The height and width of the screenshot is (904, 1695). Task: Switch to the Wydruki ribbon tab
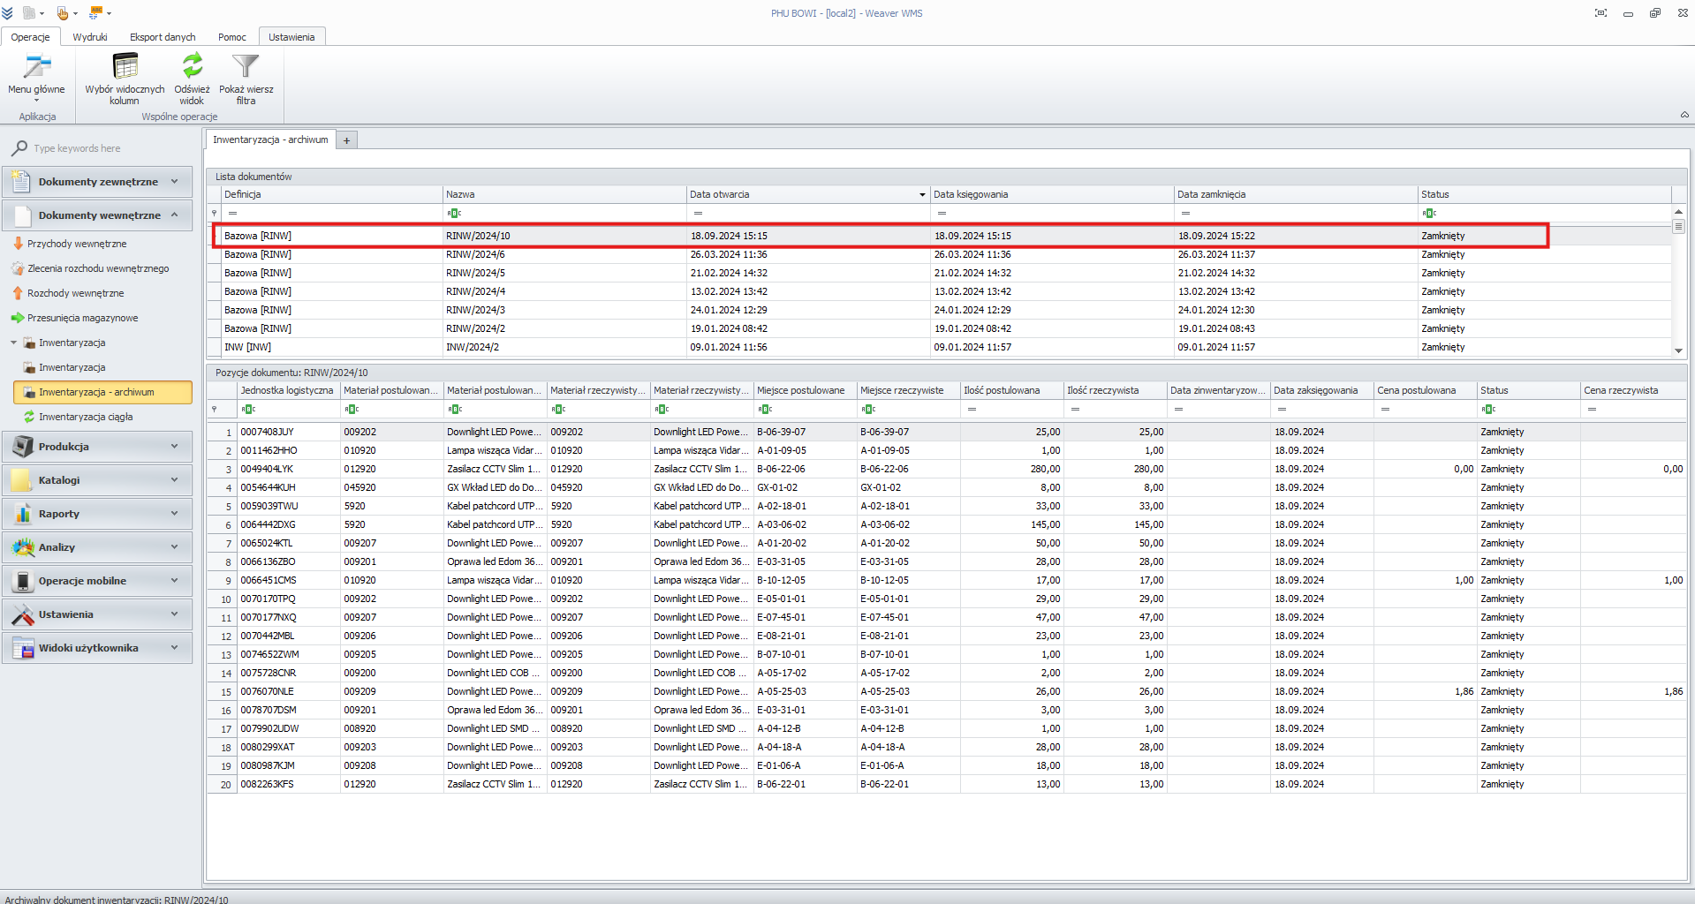pos(90,37)
